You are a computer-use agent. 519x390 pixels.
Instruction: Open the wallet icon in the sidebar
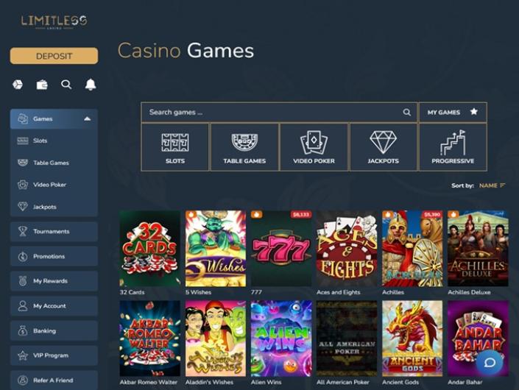pos(42,85)
